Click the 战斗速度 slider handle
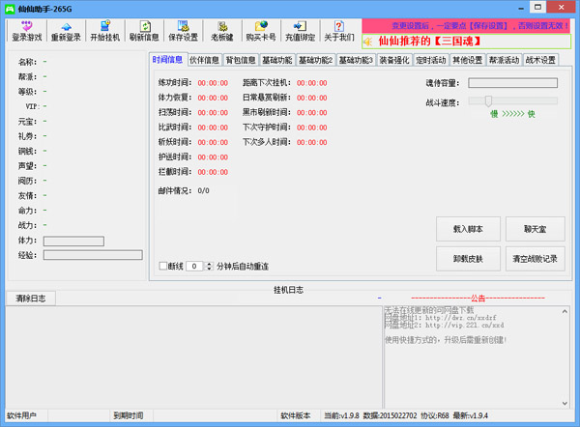 489,100
